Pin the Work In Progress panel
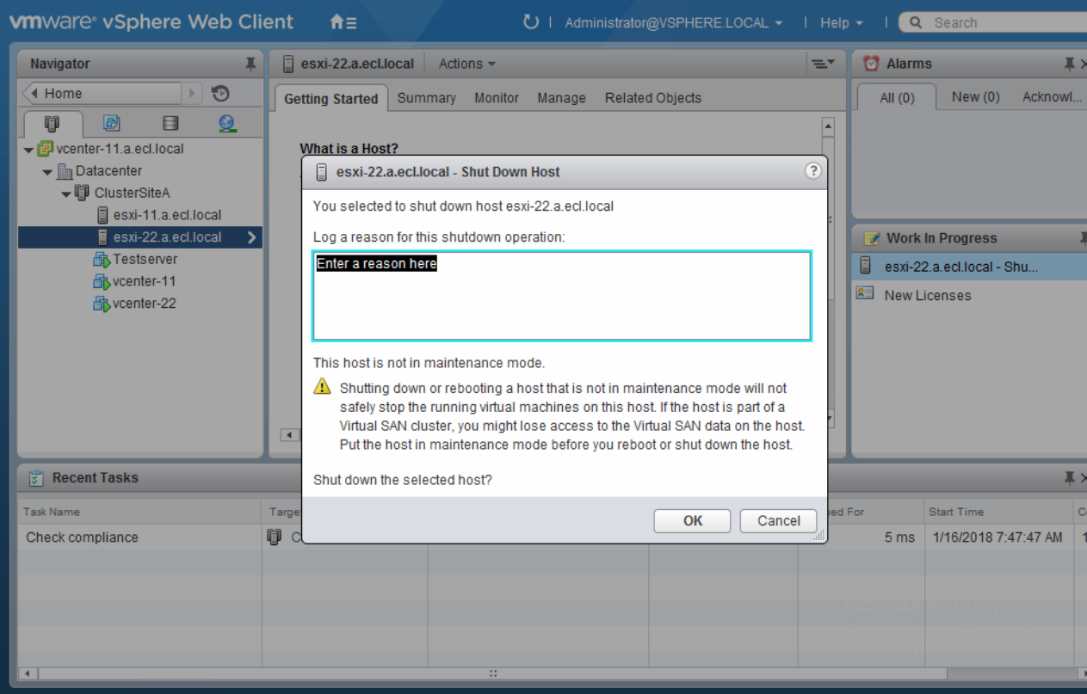 pyautogui.click(x=1082, y=238)
